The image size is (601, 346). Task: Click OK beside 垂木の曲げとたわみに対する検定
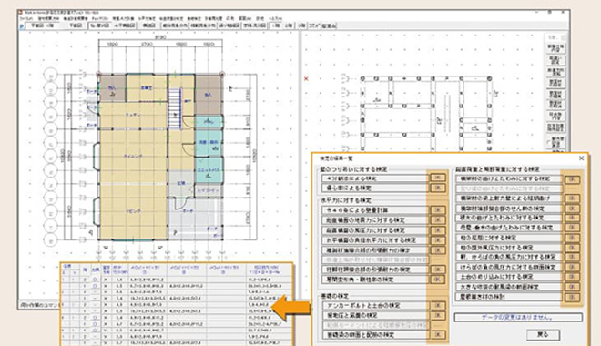point(572,218)
